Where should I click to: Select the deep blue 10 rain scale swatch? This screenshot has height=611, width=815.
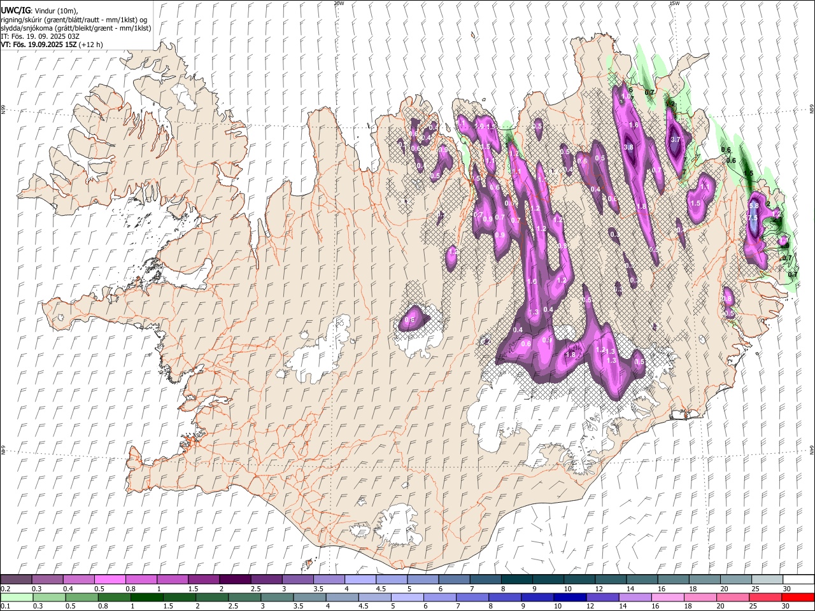569,597
